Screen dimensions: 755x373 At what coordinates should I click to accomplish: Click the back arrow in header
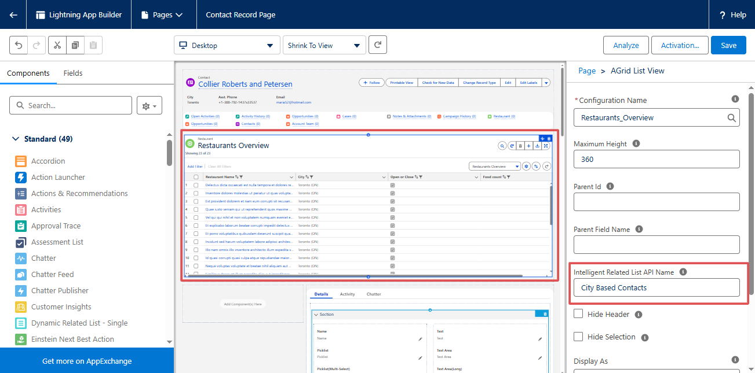coord(13,15)
